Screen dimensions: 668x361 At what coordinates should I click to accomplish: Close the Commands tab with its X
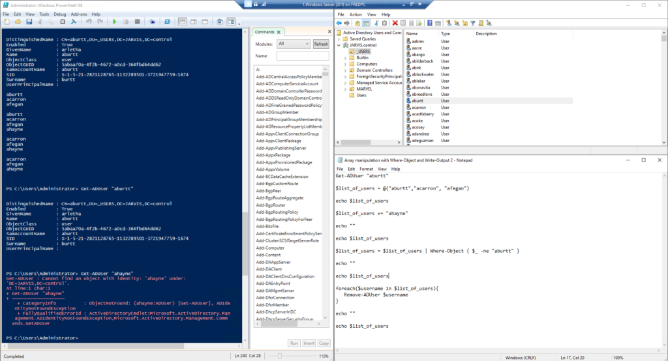tap(279, 32)
